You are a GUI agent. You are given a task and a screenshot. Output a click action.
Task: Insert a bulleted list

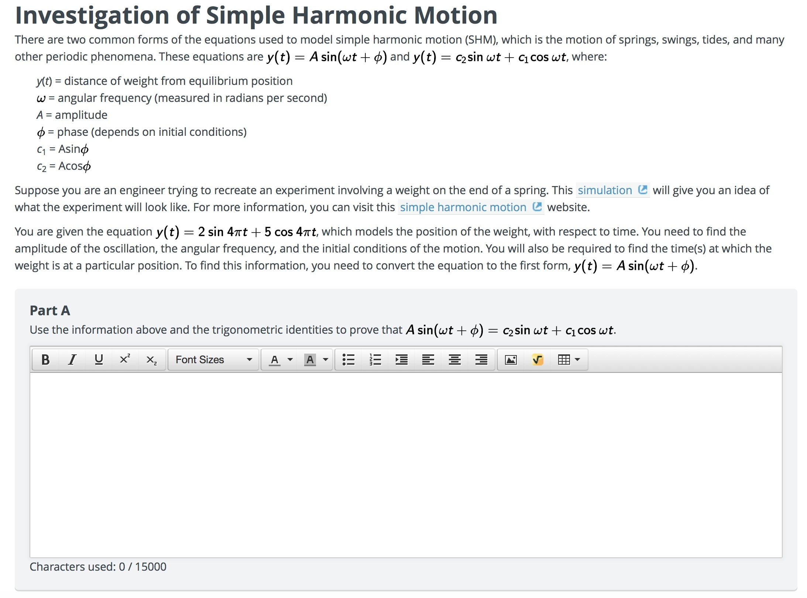[x=348, y=360]
